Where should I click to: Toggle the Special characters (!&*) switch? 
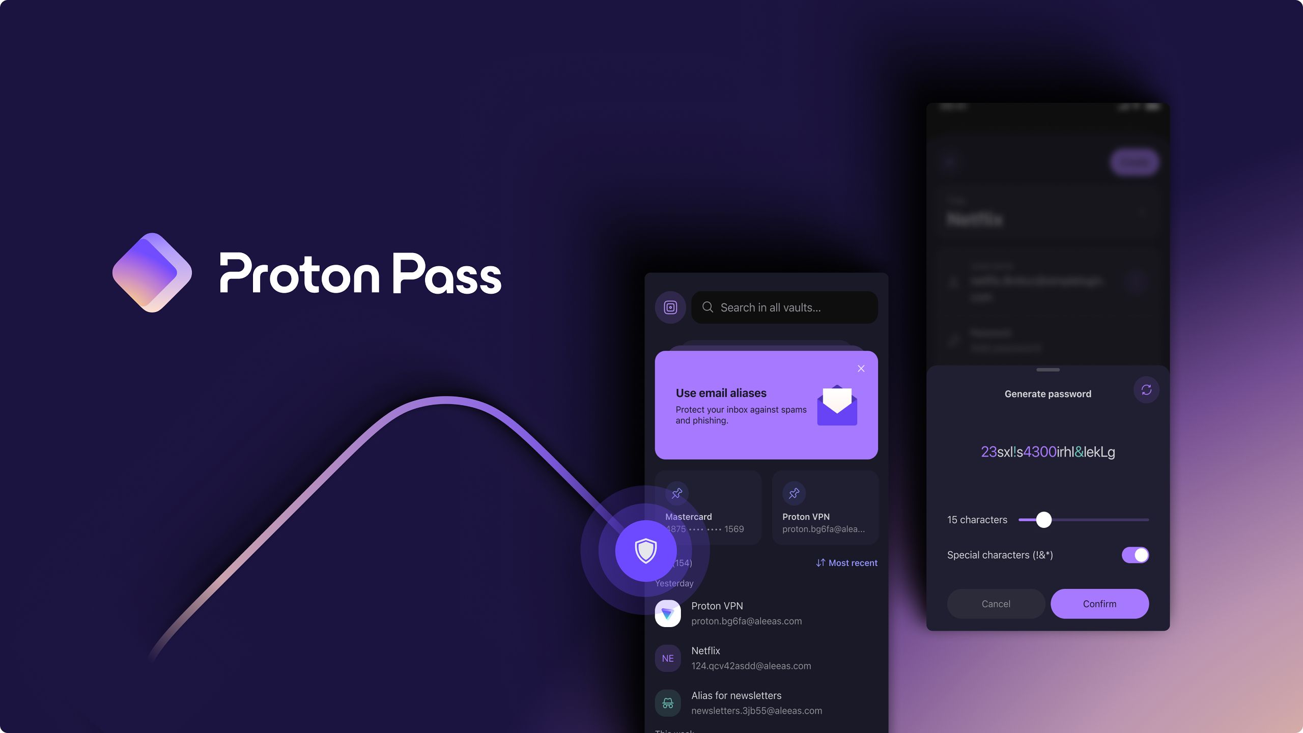[x=1135, y=555]
